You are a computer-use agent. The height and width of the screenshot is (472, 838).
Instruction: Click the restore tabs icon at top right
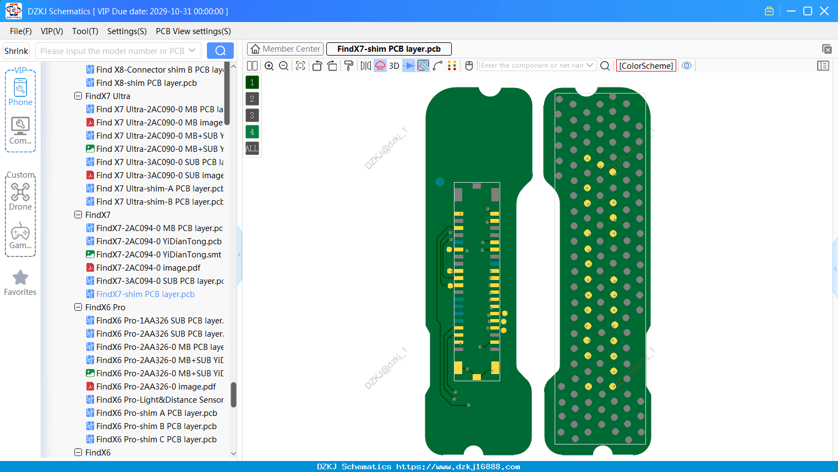pos(826,49)
